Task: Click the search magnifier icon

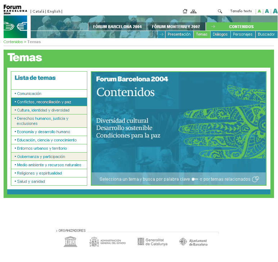Action: click(x=220, y=11)
